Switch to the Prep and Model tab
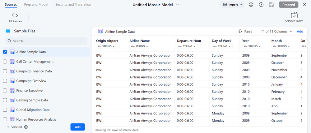This screenshot has width=311, height=133. pyautogui.click(x=36, y=5)
